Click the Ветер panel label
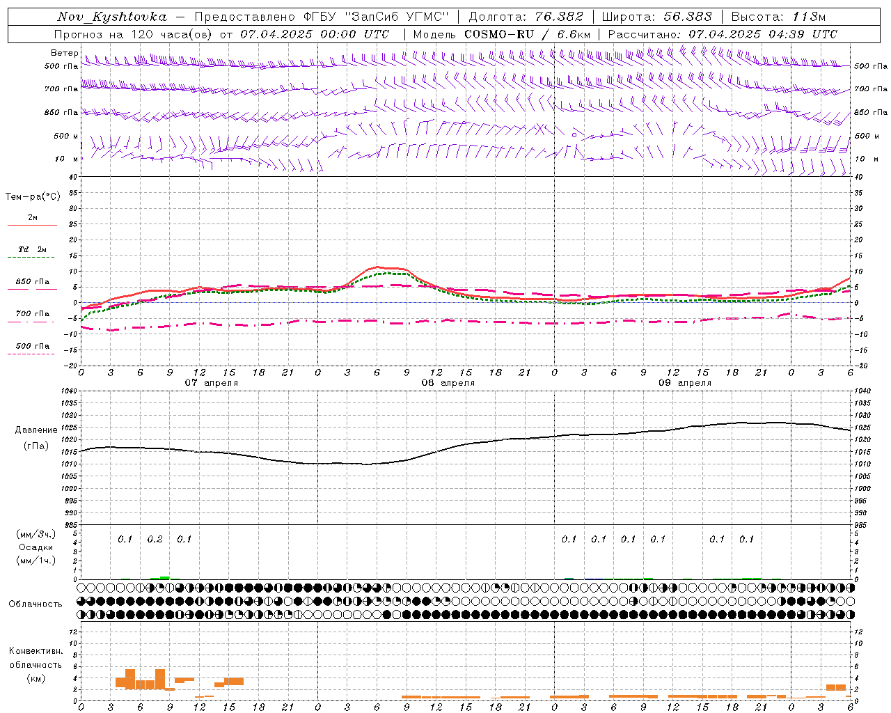Image resolution: width=891 pixels, height=713 pixels. 64,53
